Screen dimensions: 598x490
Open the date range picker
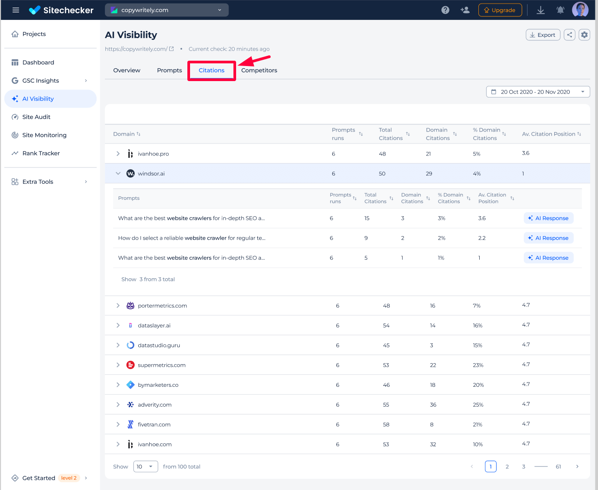[538, 92]
